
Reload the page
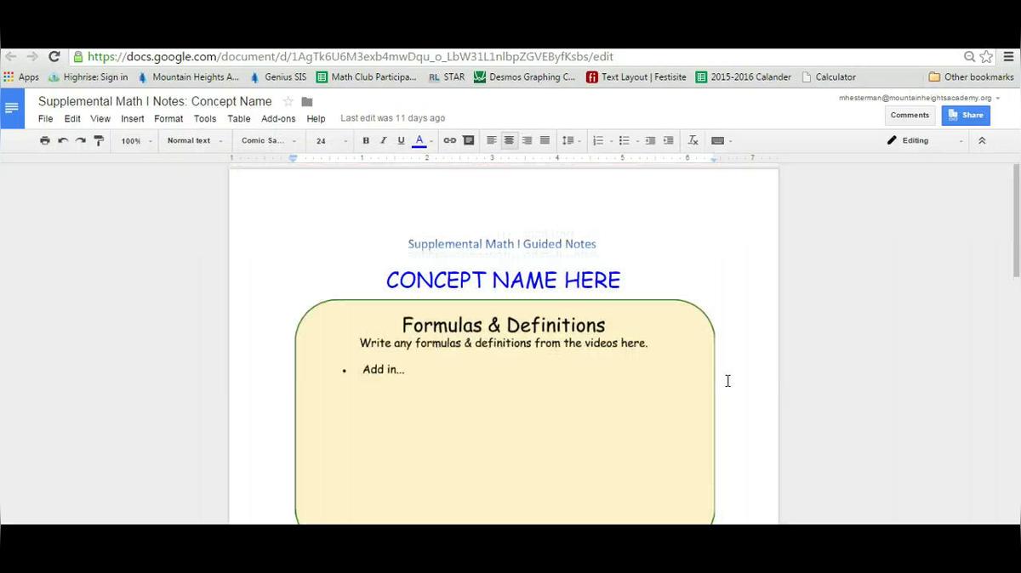54,57
